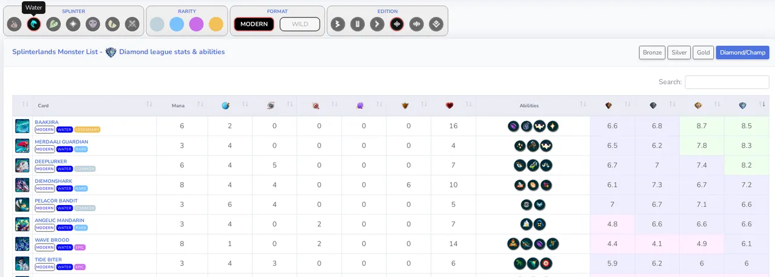Click the Deeplurker card thumbnail

22,165
